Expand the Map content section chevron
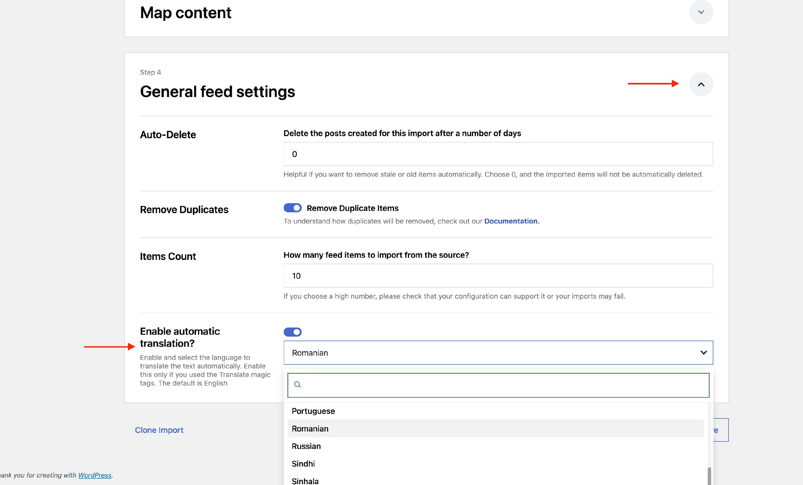The image size is (803, 485). (x=701, y=12)
